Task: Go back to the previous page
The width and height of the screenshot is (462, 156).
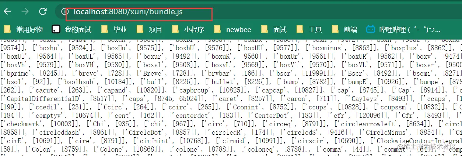Action: [x=7, y=11]
